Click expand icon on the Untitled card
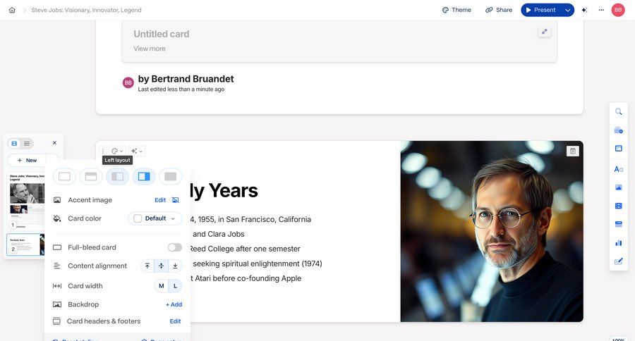The image size is (635, 341). 544,32
